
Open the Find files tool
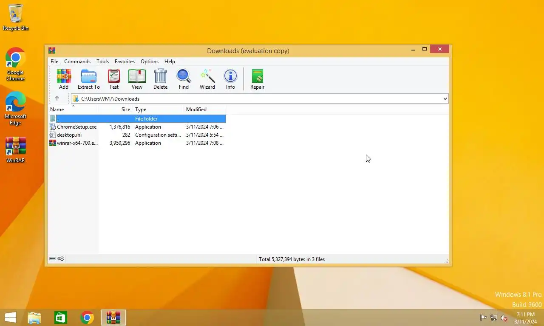tap(184, 79)
